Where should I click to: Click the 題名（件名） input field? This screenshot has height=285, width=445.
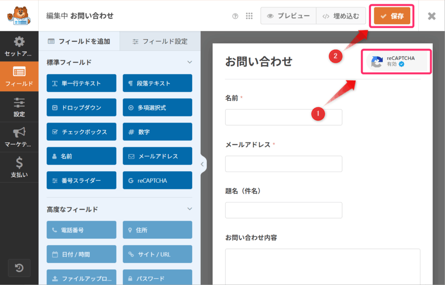point(283,210)
